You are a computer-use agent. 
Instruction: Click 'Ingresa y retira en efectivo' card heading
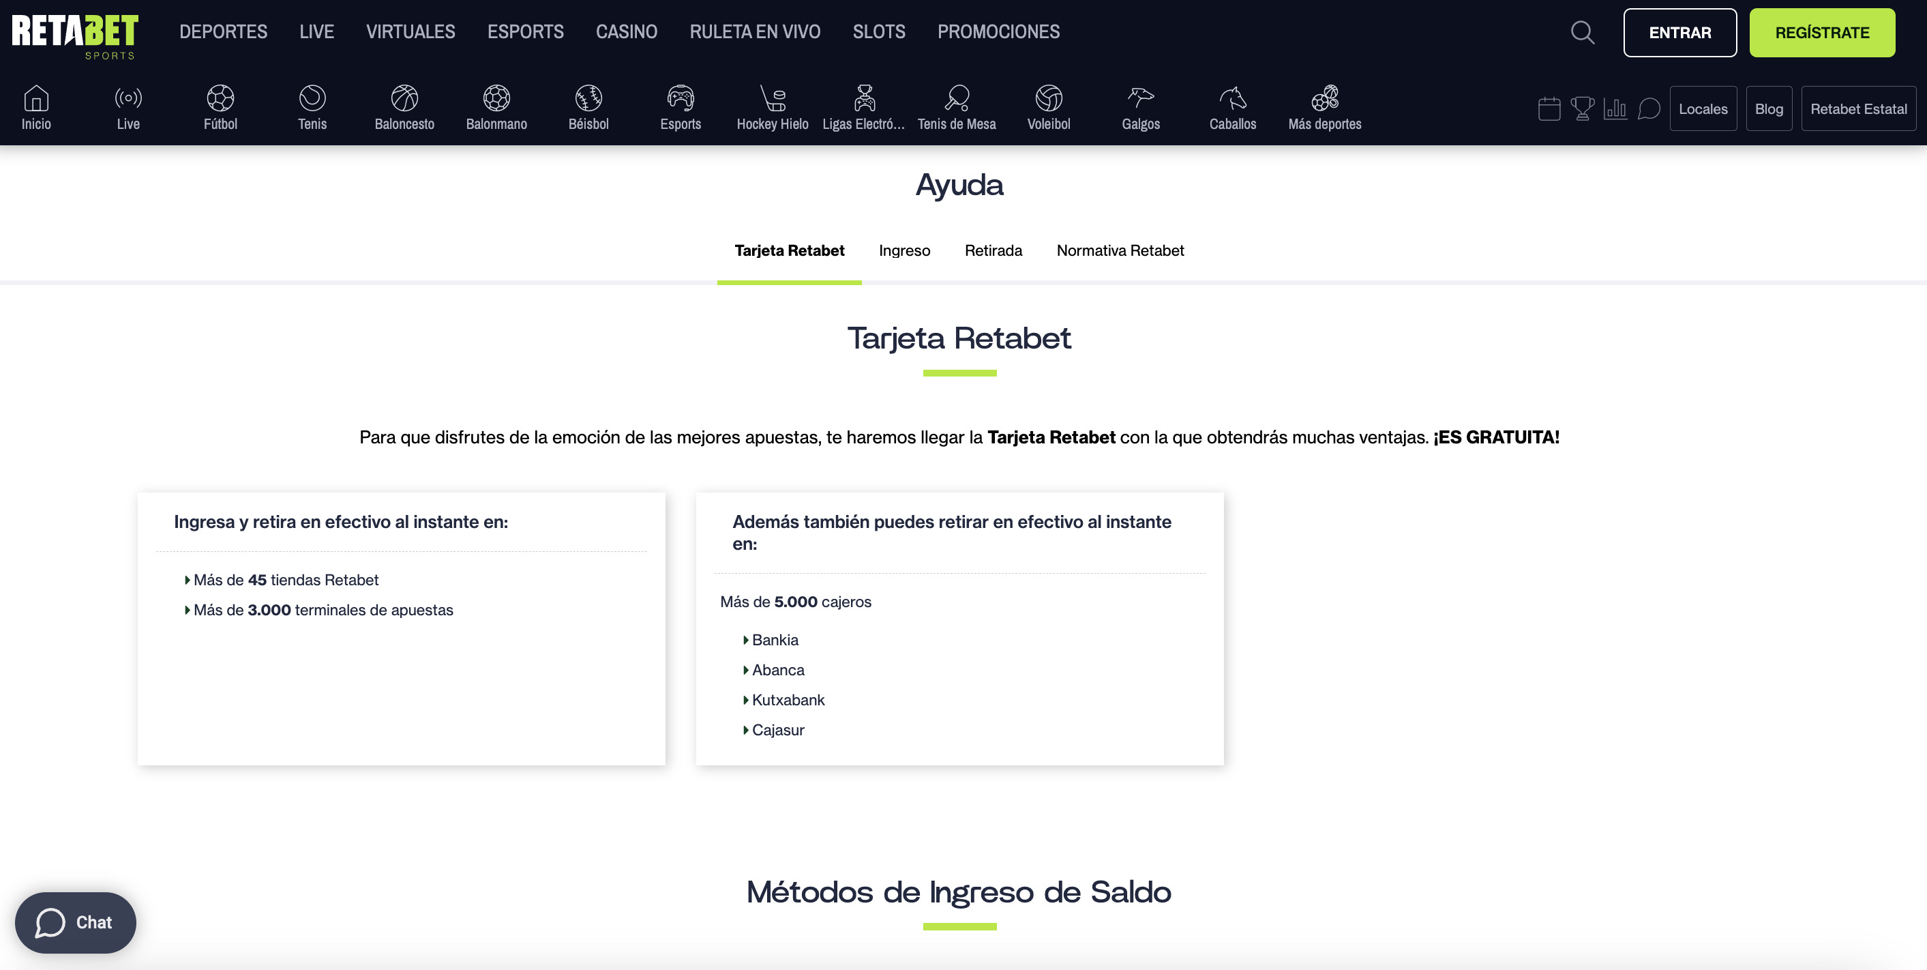pos(341,522)
